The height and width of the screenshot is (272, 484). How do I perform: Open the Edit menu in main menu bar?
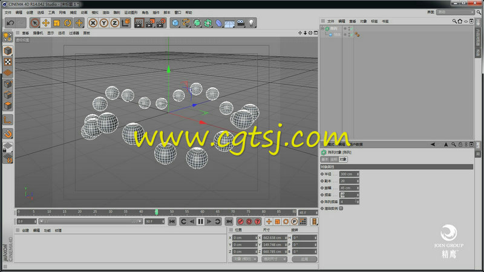(x=19, y=13)
